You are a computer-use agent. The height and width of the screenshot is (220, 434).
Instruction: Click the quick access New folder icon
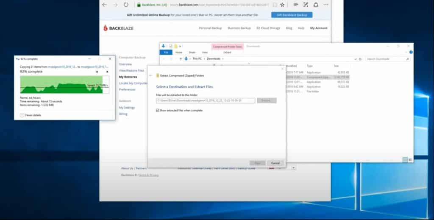click(x=175, y=46)
